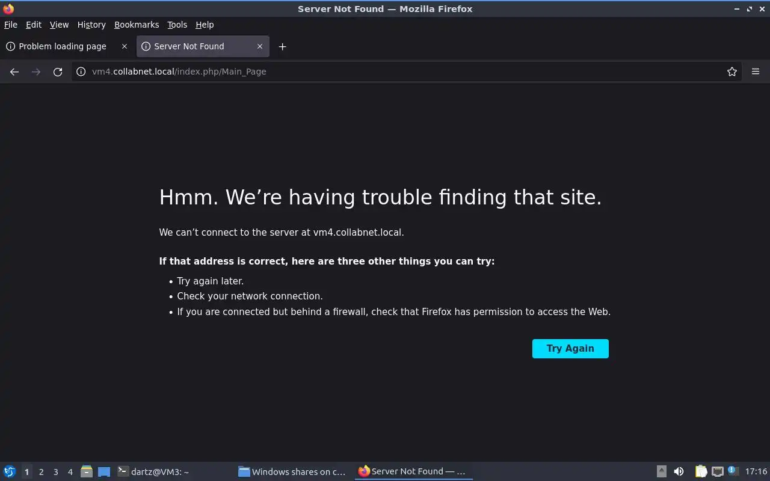Screen dimensions: 770x481
Task: Click the Firefox logo in the title bar
Action: 8,8
